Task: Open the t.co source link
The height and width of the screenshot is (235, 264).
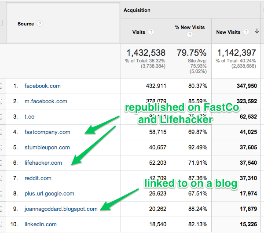Action: tap(29, 117)
